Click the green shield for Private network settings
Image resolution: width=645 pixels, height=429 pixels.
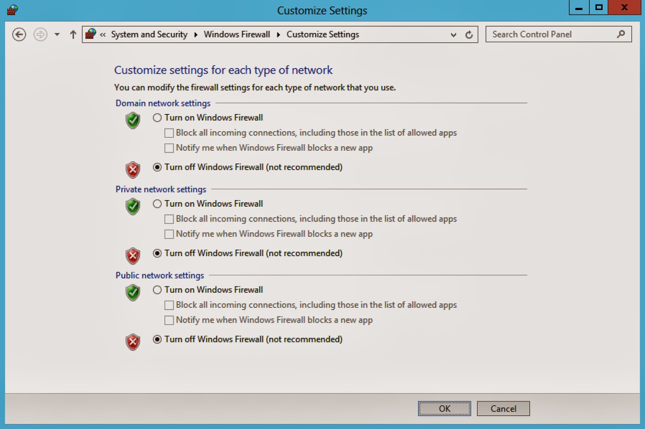[x=133, y=207]
